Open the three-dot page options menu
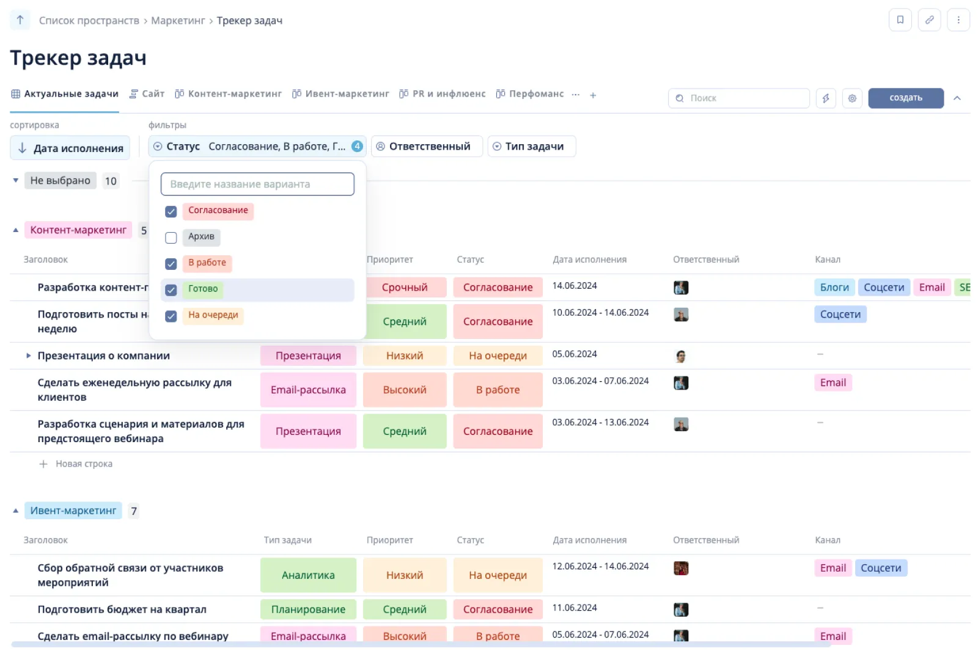 click(958, 20)
